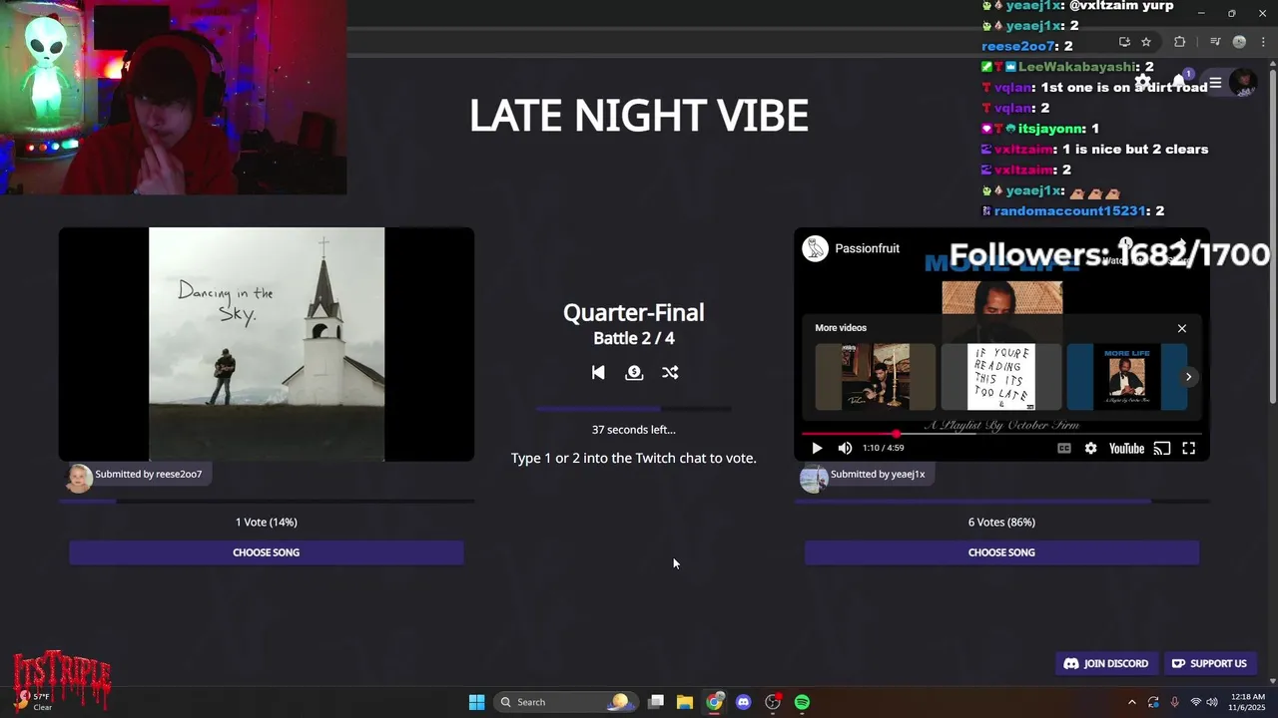
Task: Open the Join Discord button
Action: (1106, 663)
